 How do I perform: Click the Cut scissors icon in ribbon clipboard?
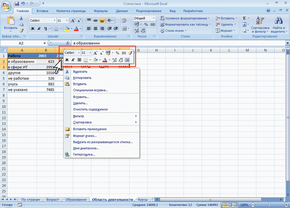21,18
